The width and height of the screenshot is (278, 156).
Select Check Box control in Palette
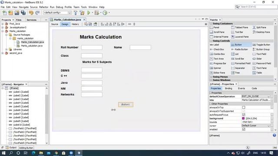tap(217, 49)
